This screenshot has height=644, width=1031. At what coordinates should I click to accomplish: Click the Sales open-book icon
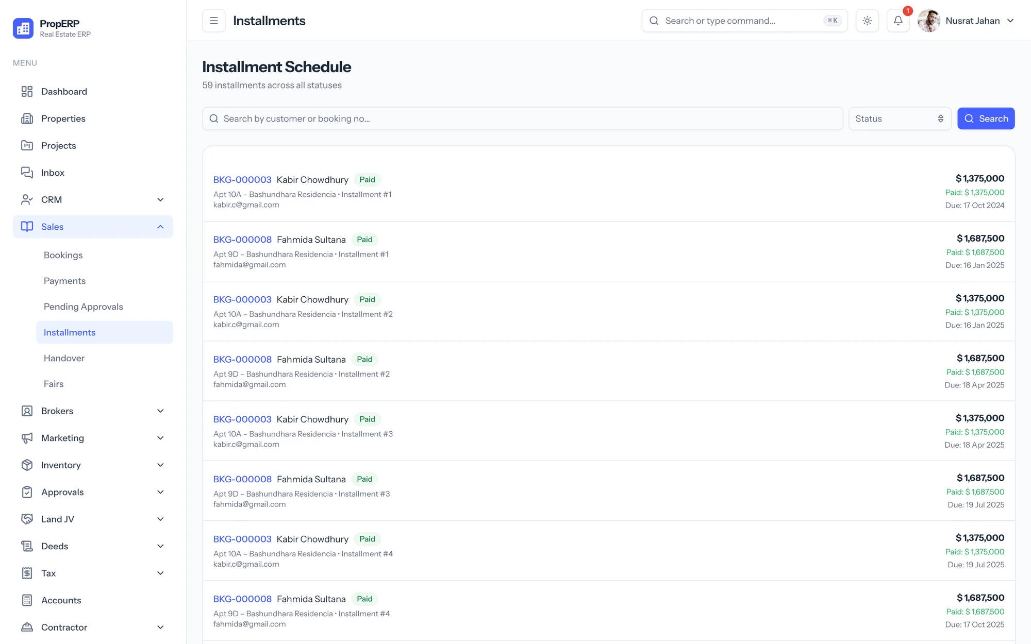(x=27, y=227)
